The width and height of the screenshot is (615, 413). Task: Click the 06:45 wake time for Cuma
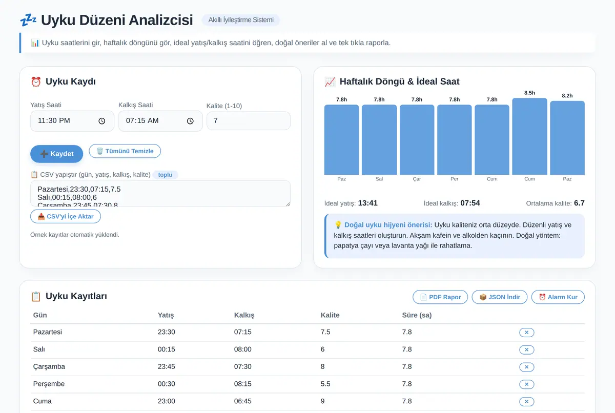(x=243, y=401)
